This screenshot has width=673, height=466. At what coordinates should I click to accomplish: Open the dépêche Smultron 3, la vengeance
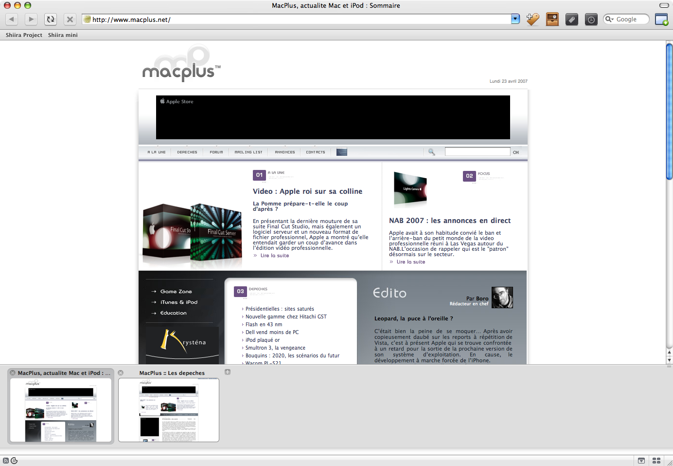point(275,348)
